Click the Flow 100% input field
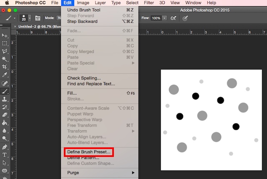The image size is (267, 179). [156, 18]
